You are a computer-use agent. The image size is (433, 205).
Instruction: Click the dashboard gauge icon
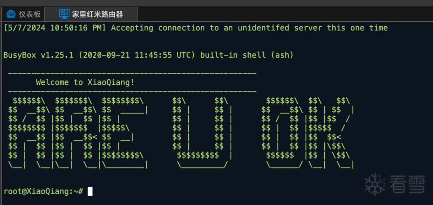coord(11,14)
